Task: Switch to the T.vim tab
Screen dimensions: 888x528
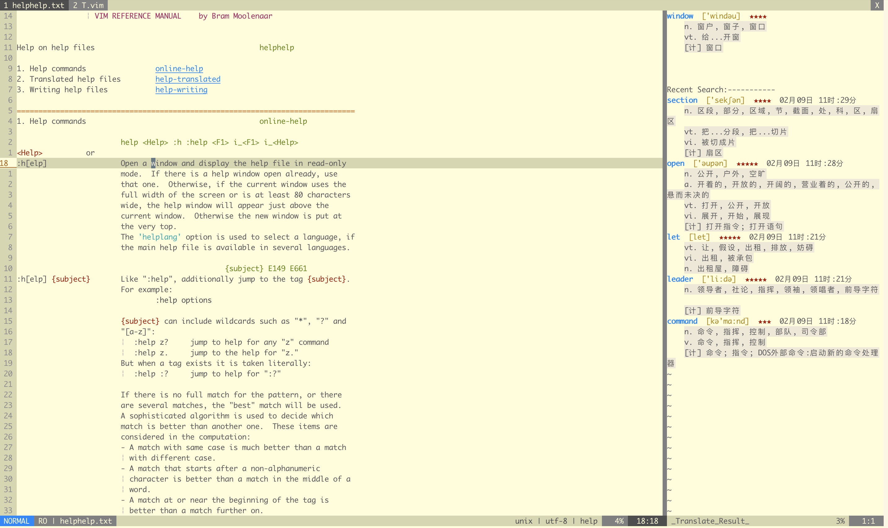Action: point(88,5)
